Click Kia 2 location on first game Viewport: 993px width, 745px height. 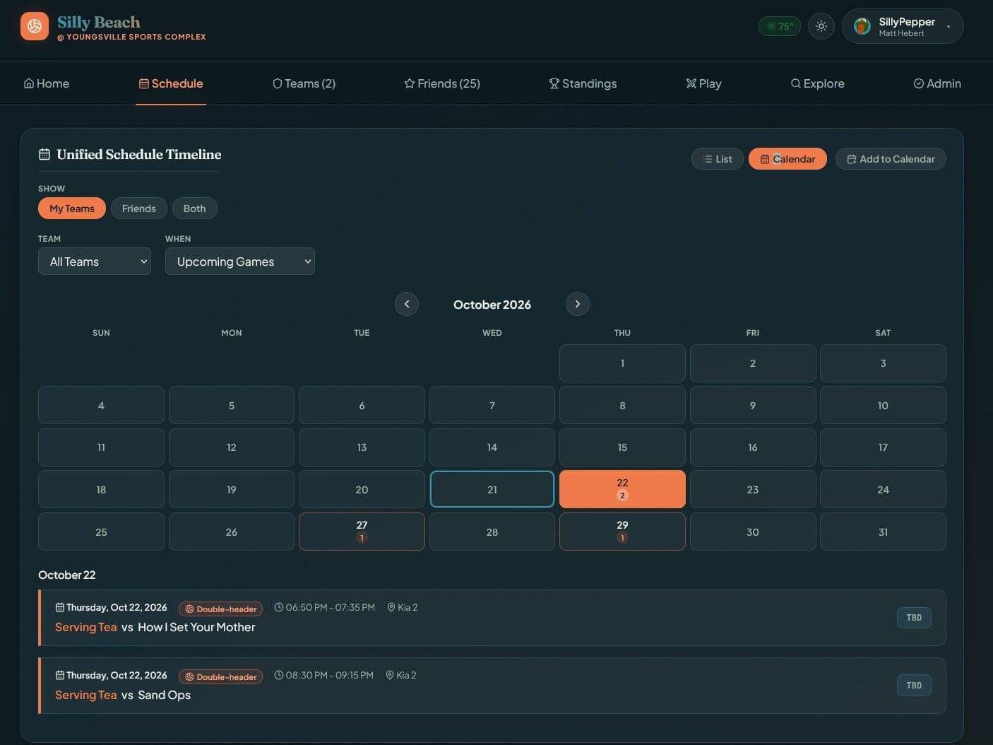[403, 607]
